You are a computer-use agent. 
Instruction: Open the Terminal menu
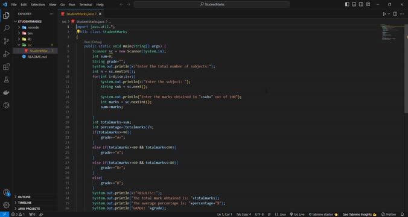click(86, 4)
